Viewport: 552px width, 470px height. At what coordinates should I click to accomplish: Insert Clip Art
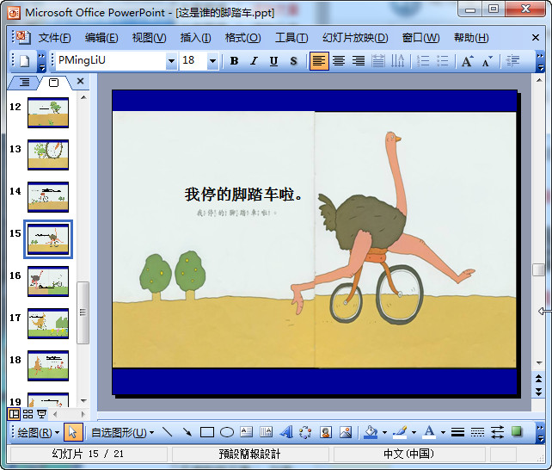pyautogui.click(x=326, y=432)
